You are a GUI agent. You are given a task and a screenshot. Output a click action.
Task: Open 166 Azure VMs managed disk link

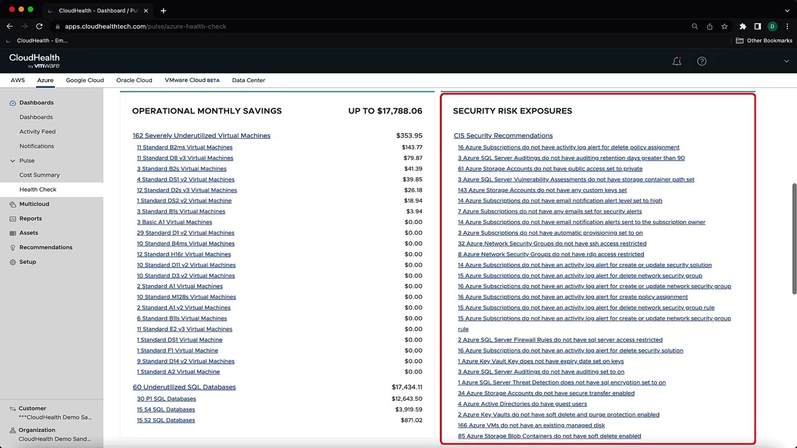[531, 426]
